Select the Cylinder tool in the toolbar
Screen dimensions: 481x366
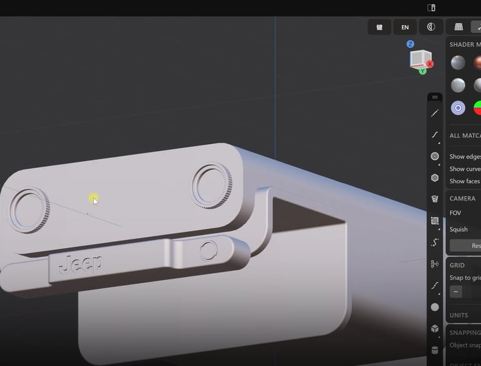click(x=435, y=350)
